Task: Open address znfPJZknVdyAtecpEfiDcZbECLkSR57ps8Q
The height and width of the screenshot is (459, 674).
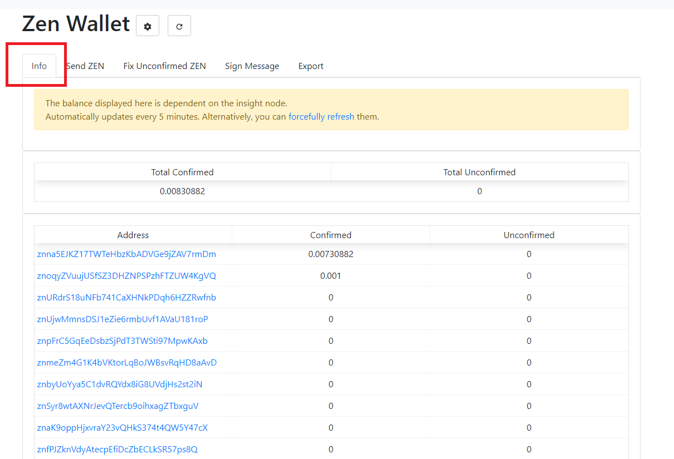Action: pyautogui.click(x=118, y=450)
